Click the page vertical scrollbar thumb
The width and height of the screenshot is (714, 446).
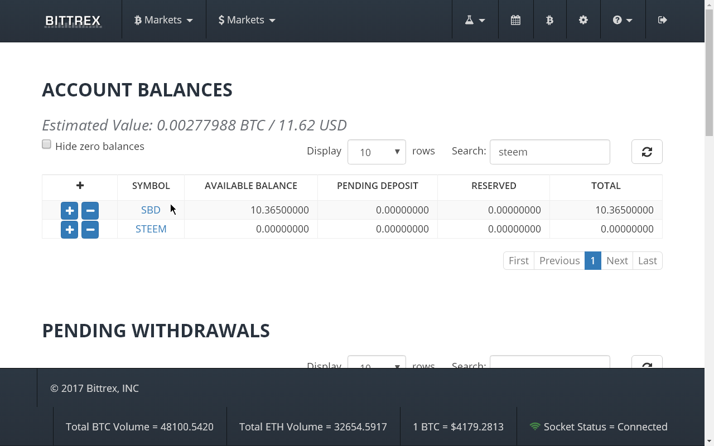click(x=710, y=72)
